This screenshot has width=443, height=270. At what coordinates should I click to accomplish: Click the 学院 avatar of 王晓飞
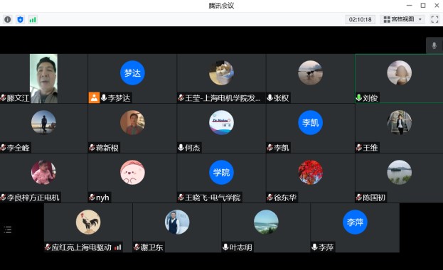coord(221,172)
